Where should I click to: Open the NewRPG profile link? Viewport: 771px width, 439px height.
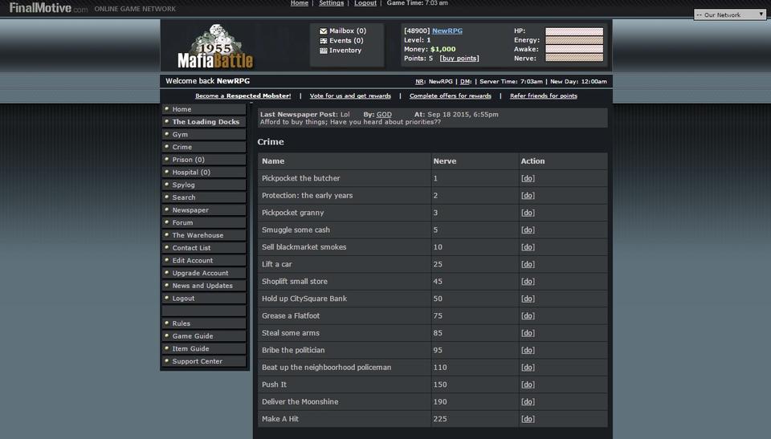pyautogui.click(x=447, y=30)
